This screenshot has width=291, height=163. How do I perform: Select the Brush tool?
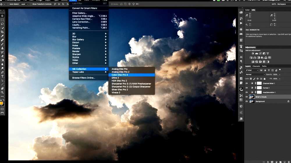coord(2,44)
